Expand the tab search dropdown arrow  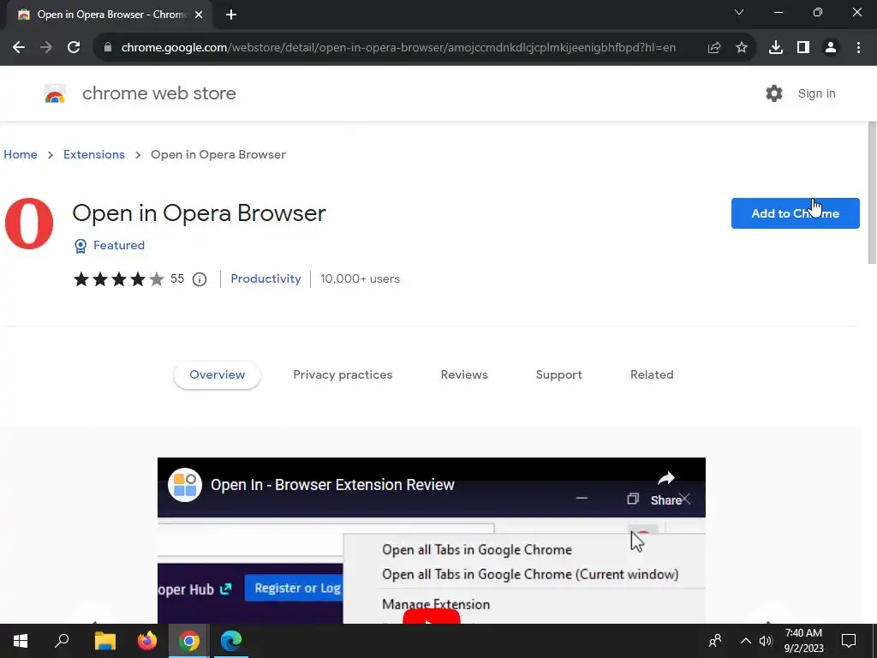pyautogui.click(x=739, y=12)
